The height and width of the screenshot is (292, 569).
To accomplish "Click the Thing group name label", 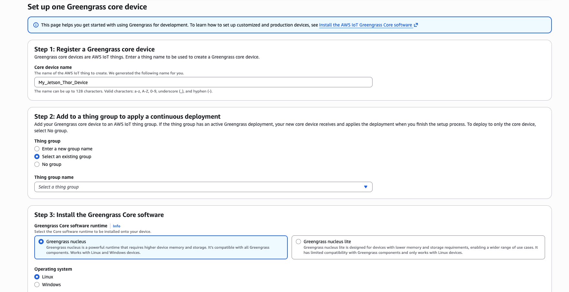I will [54, 177].
